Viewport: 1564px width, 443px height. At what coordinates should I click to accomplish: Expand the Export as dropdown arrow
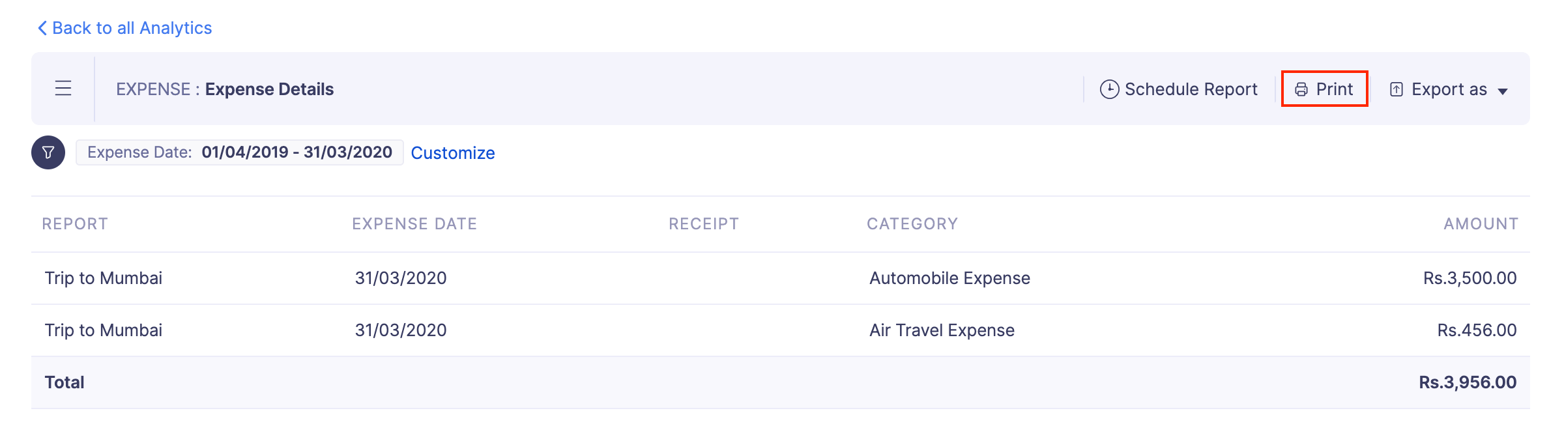[1503, 91]
